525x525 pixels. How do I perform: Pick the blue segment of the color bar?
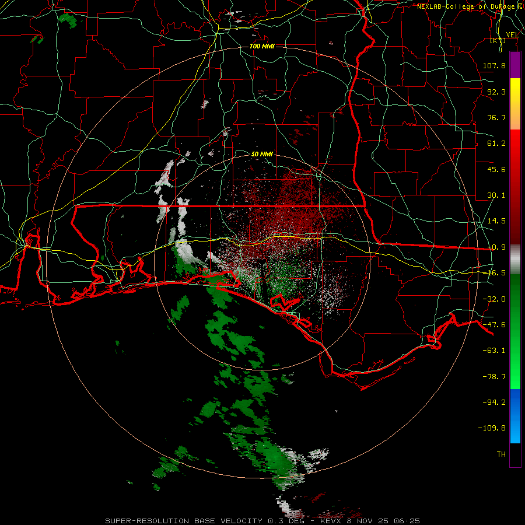click(x=515, y=416)
